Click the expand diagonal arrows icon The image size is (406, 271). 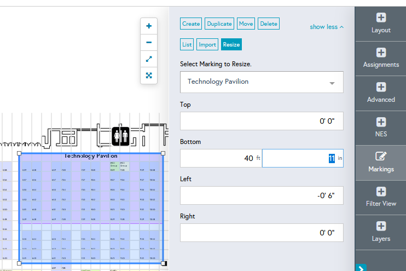pos(149,59)
